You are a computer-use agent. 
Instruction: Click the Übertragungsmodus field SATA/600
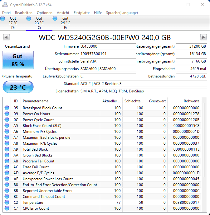click(x=108, y=69)
